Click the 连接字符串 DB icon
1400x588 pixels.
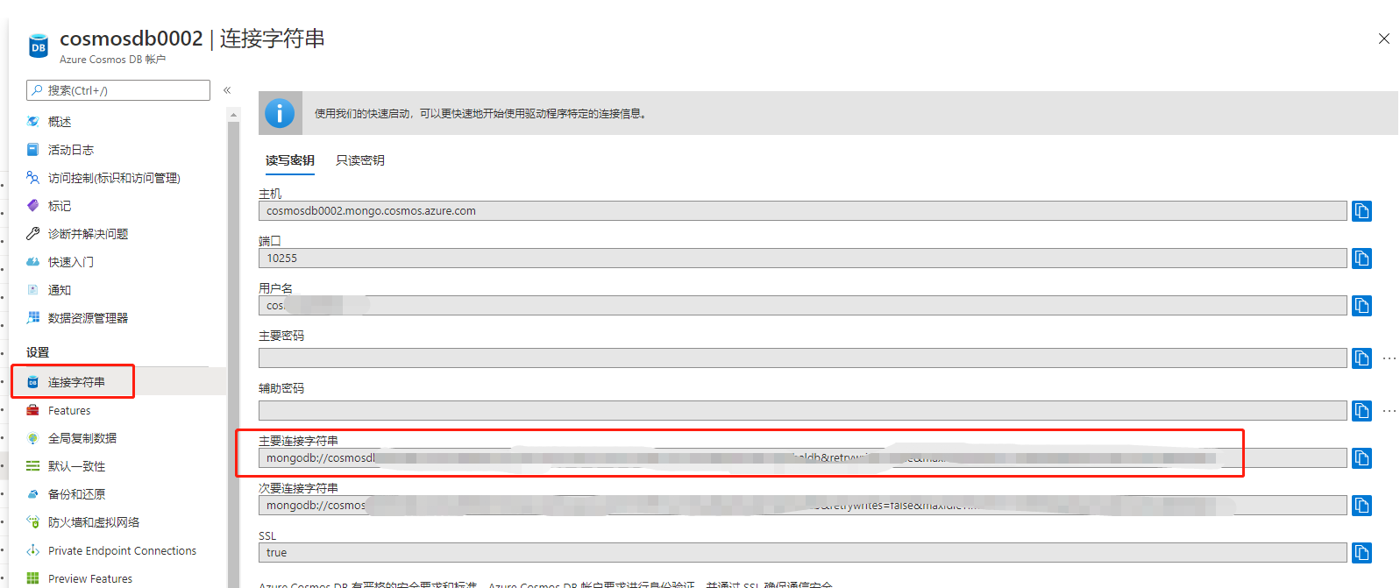click(x=32, y=382)
